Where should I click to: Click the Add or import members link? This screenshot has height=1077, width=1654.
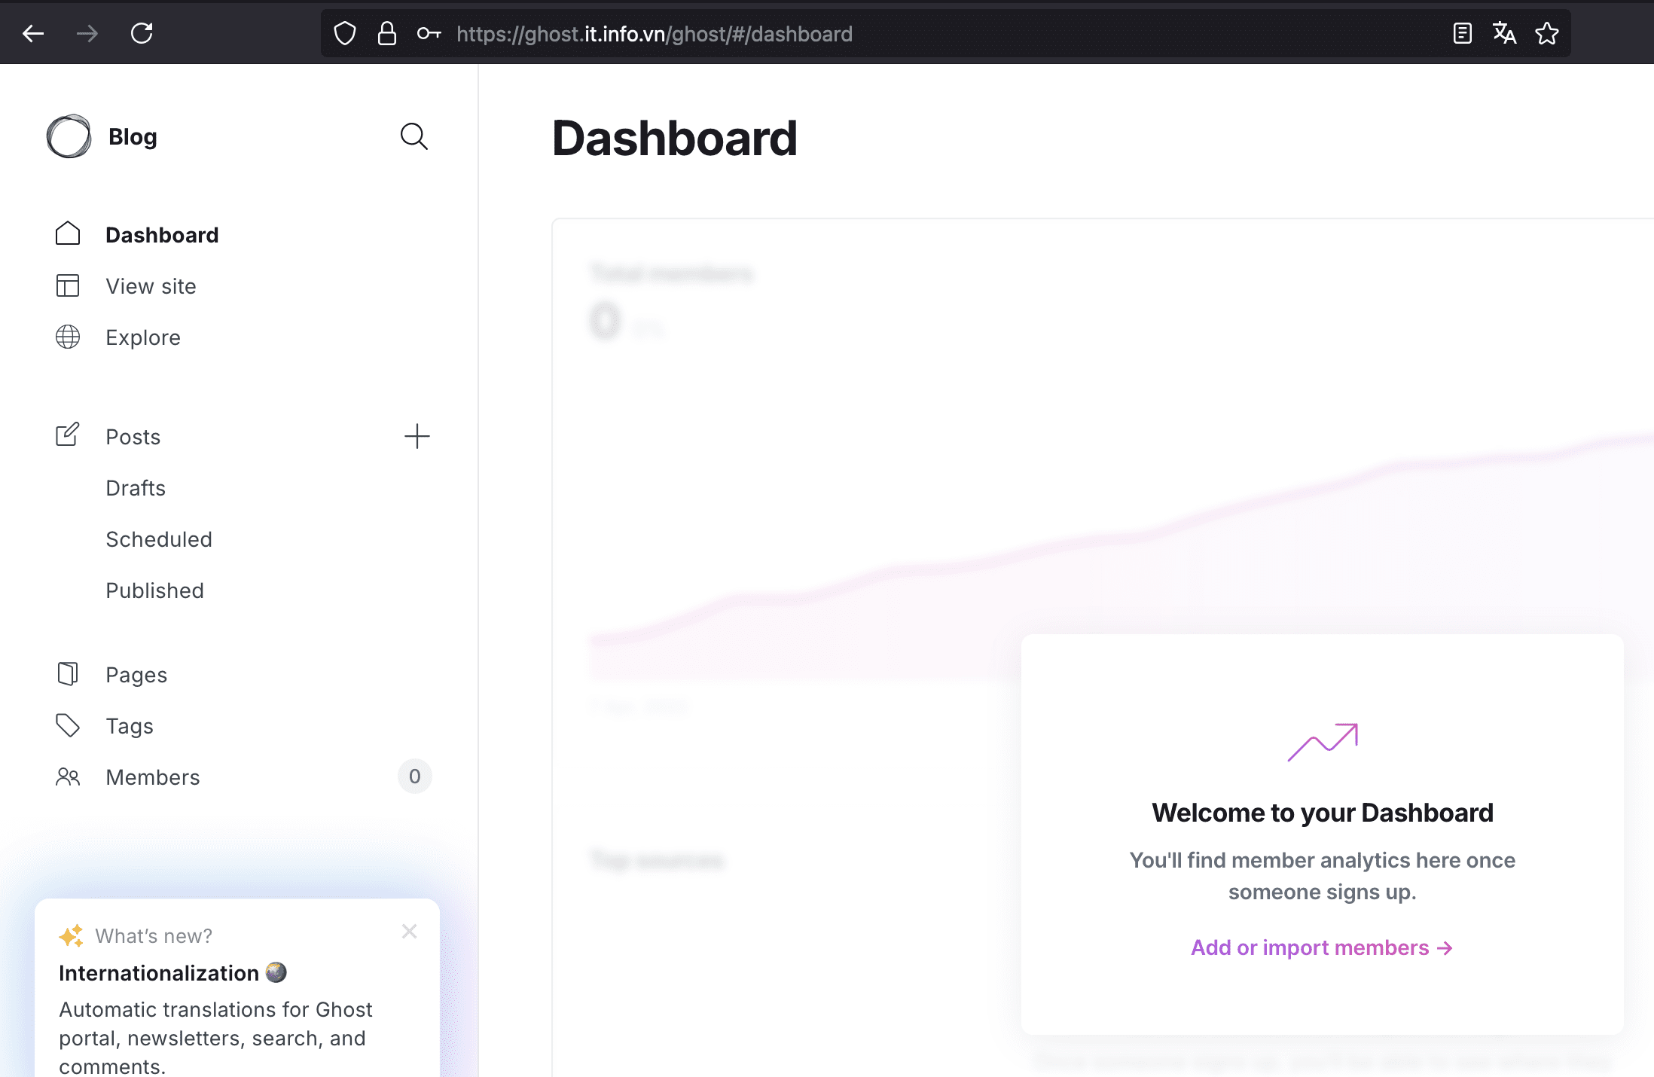(x=1322, y=947)
